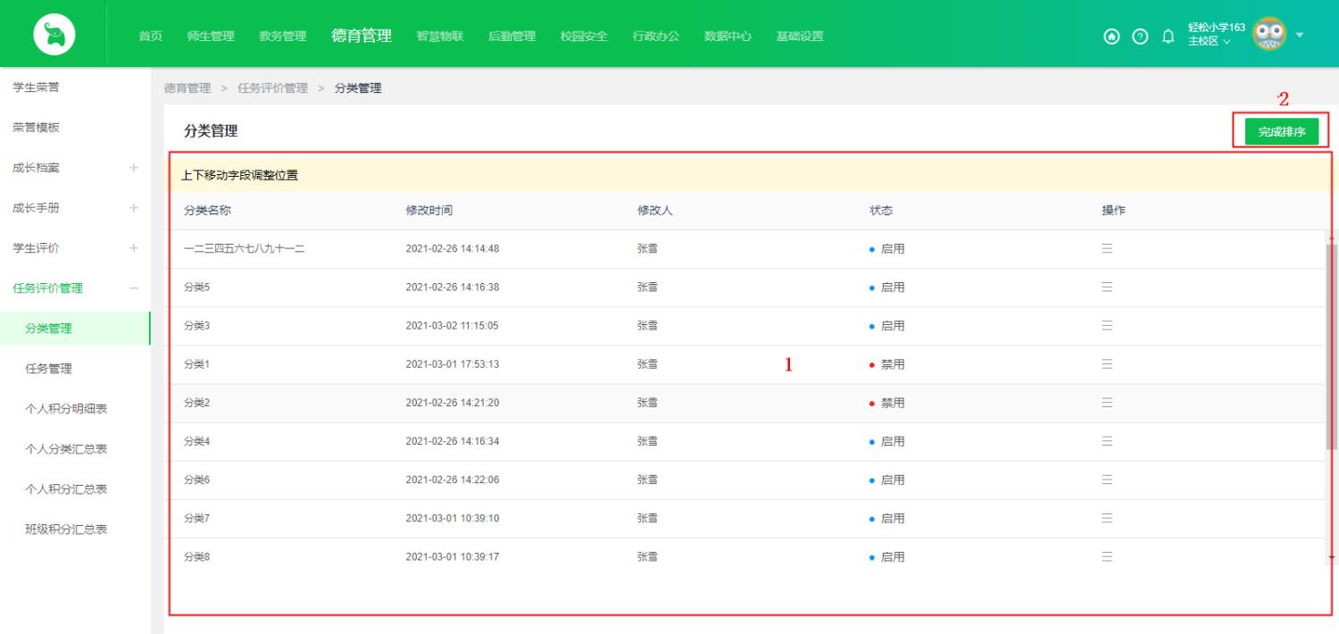Viewport: 1339px width, 634px height.
Task: Toggle the 禁用 status of 分类1
Action: tap(893, 363)
